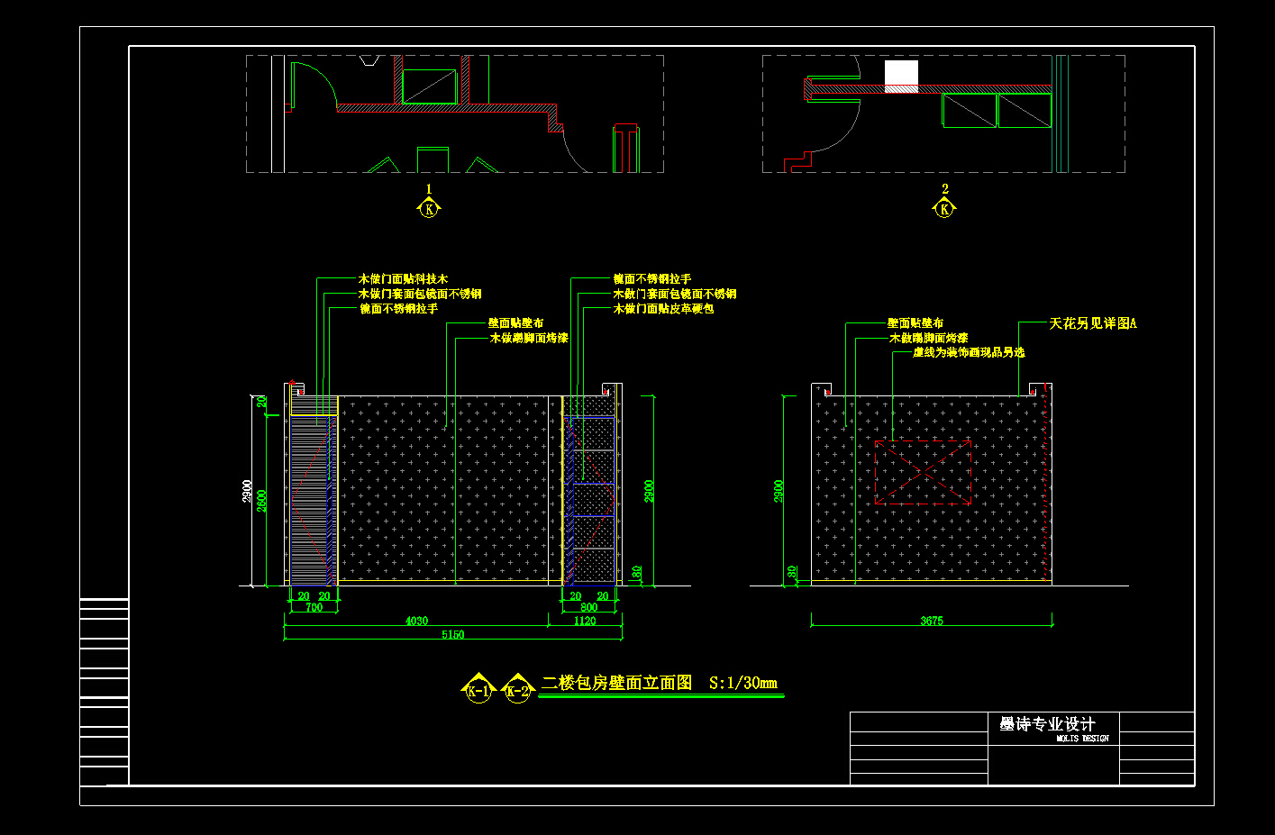Select the 4030 dimension text
Screen dimensions: 1275x835
point(416,621)
